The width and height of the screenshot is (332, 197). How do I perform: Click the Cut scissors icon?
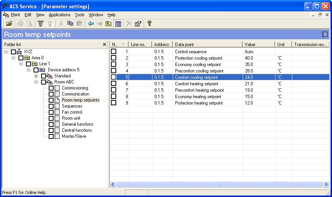coord(61,23)
